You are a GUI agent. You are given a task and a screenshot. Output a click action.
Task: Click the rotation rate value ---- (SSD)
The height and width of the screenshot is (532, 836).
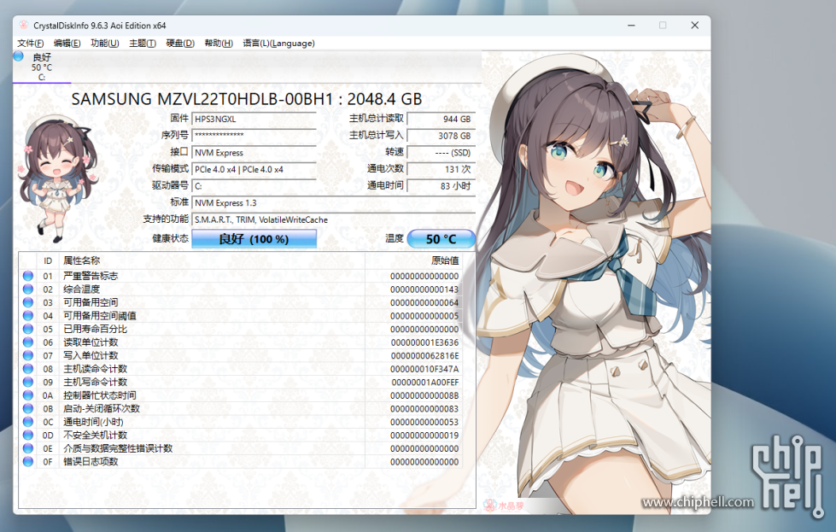(441, 153)
